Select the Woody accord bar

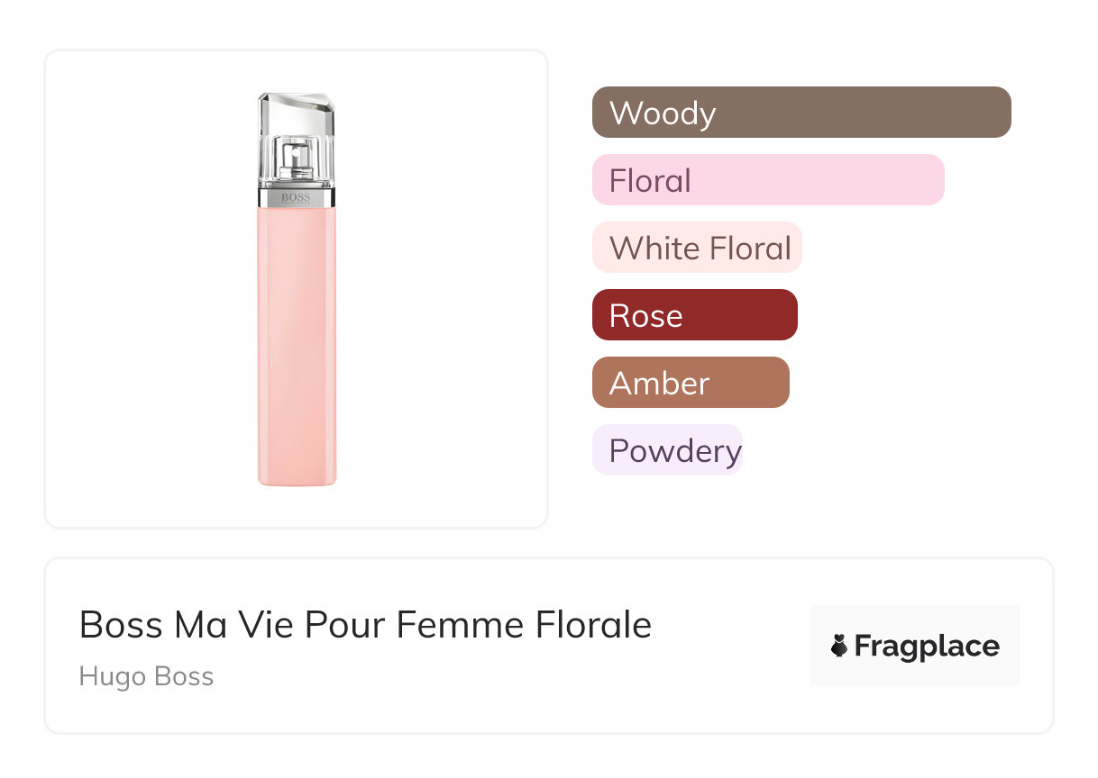point(801,113)
